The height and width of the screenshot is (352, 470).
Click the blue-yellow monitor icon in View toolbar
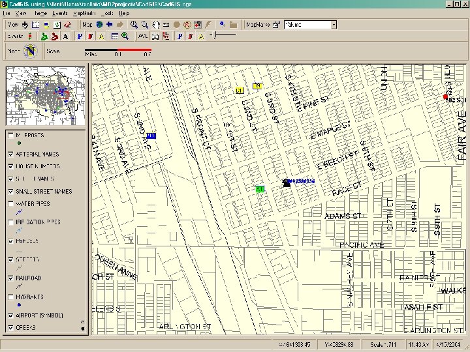[x=46, y=25]
